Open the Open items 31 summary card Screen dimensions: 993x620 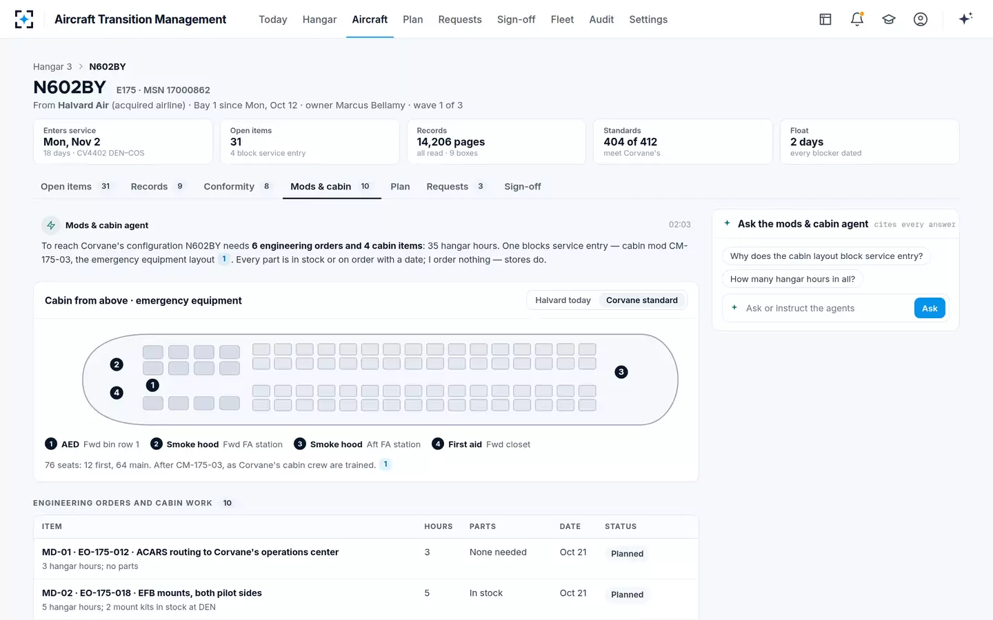[x=310, y=142]
